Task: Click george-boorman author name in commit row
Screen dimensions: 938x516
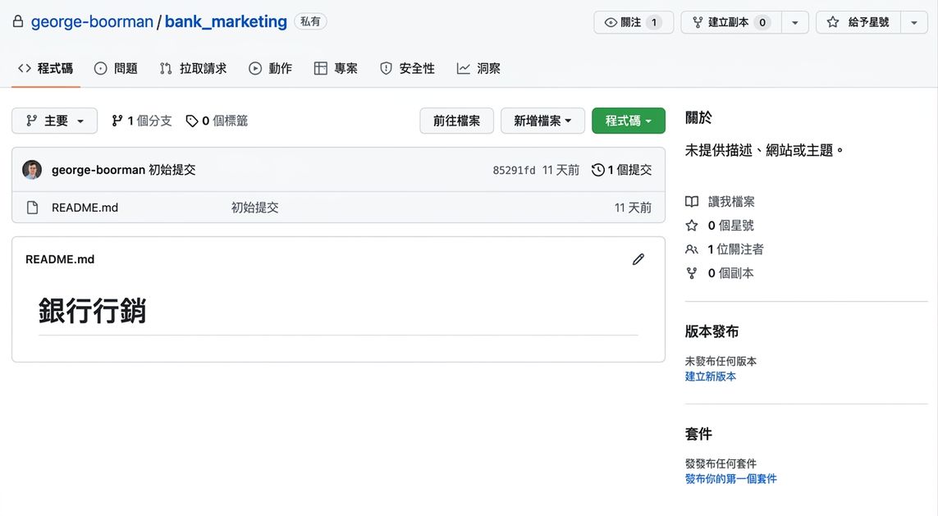Action: coord(98,170)
